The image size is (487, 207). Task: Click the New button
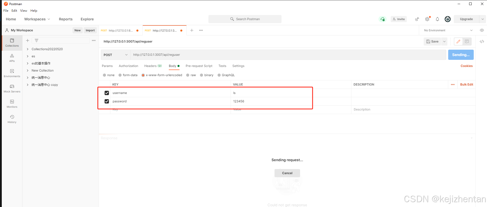tap(78, 30)
